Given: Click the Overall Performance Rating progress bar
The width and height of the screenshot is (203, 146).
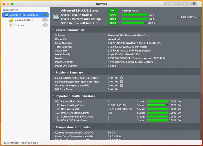Looking at the screenshot, I should (135, 19).
